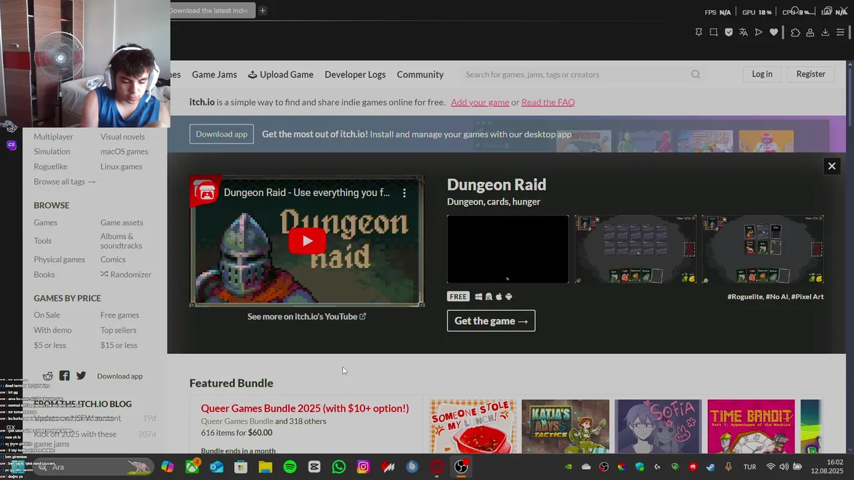The height and width of the screenshot is (480, 854).
Task: Click the search magnifier icon on itch.io
Action: 696,74
